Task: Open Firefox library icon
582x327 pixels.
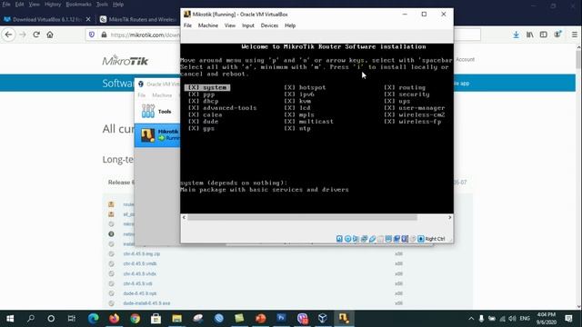Action: [529, 35]
